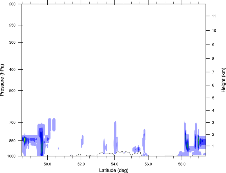Image resolution: width=226 pixels, height=173 pixels.
Task: Click the 700 pressure tick label
Action: point(12,122)
